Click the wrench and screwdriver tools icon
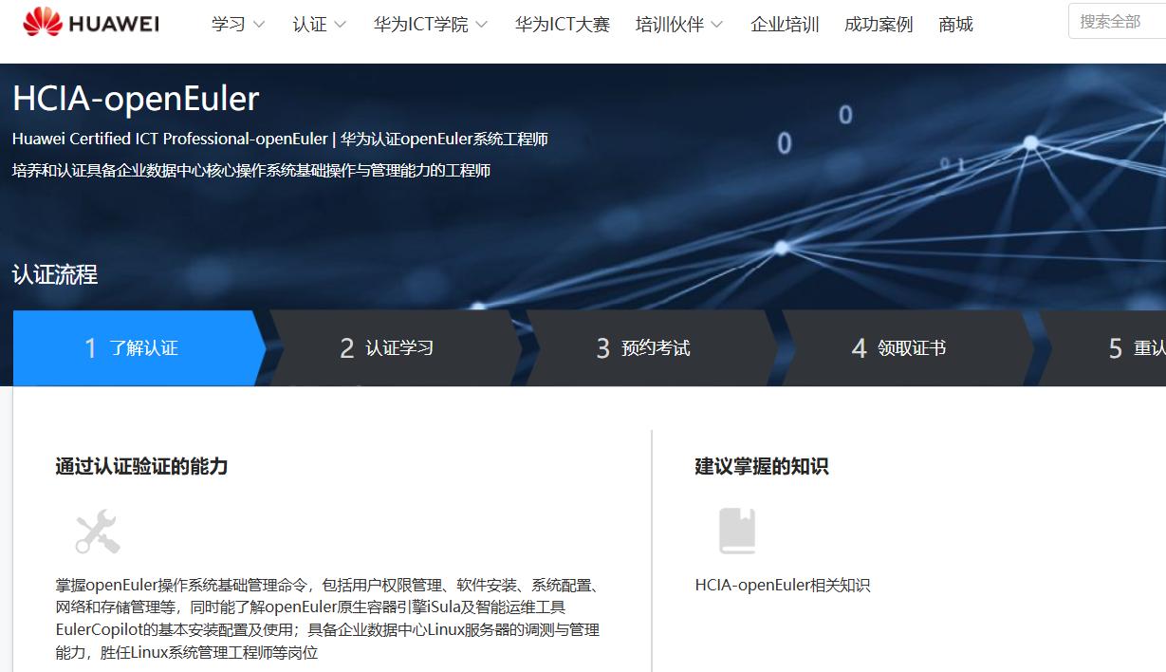The image size is (1166, 672). click(x=98, y=532)
